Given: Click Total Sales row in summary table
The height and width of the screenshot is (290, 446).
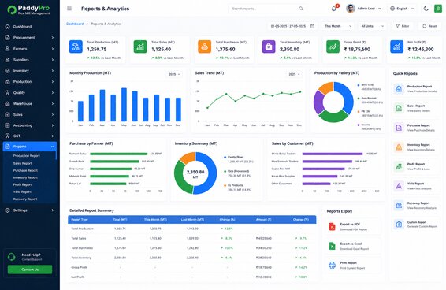Looking at the screenshot, I should pos(192,238).
